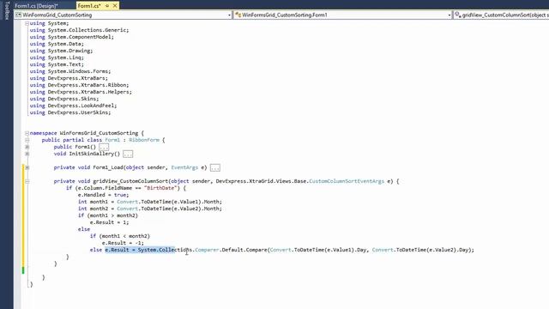This screenshot has width=549, height=309.
Task: Close the Form1.cs tab
Action: click(x=114, y=6)
